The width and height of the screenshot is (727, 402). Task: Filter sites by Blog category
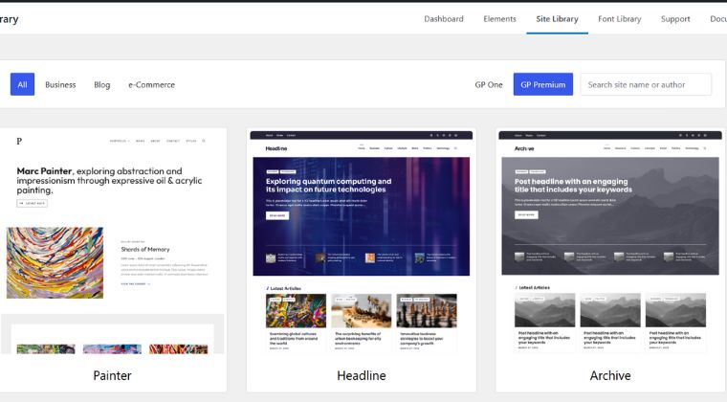click(x=102, y=84)
